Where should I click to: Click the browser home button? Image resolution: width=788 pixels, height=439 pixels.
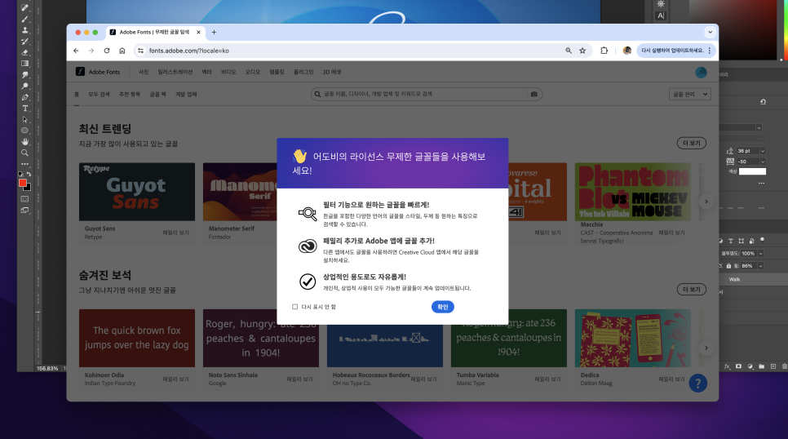pyautogui.click(x=122, y=51)
